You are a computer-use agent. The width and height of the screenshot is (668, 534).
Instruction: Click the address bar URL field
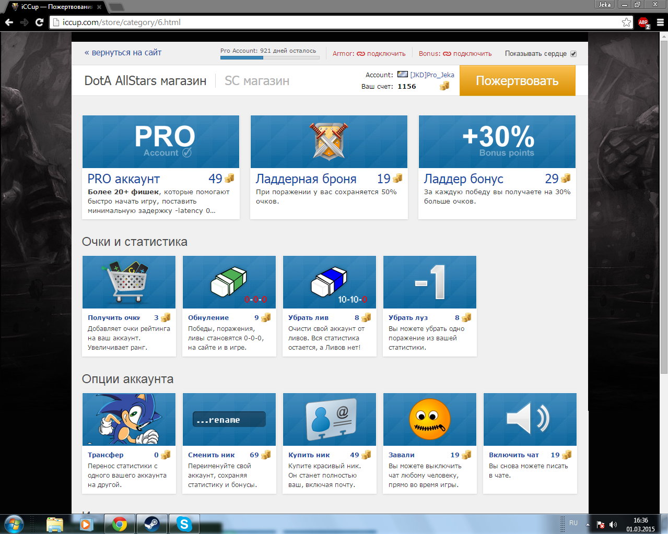coord(334,22)
